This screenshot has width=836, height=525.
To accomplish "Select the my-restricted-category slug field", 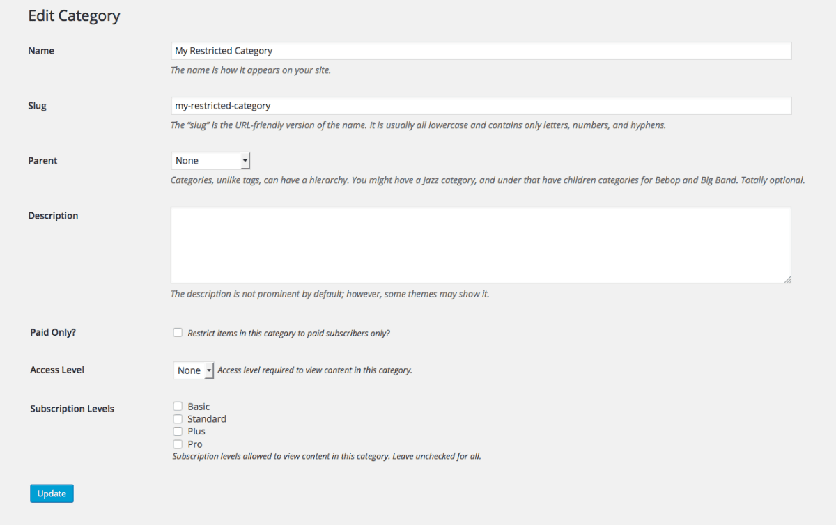I will tap(481, 105).
